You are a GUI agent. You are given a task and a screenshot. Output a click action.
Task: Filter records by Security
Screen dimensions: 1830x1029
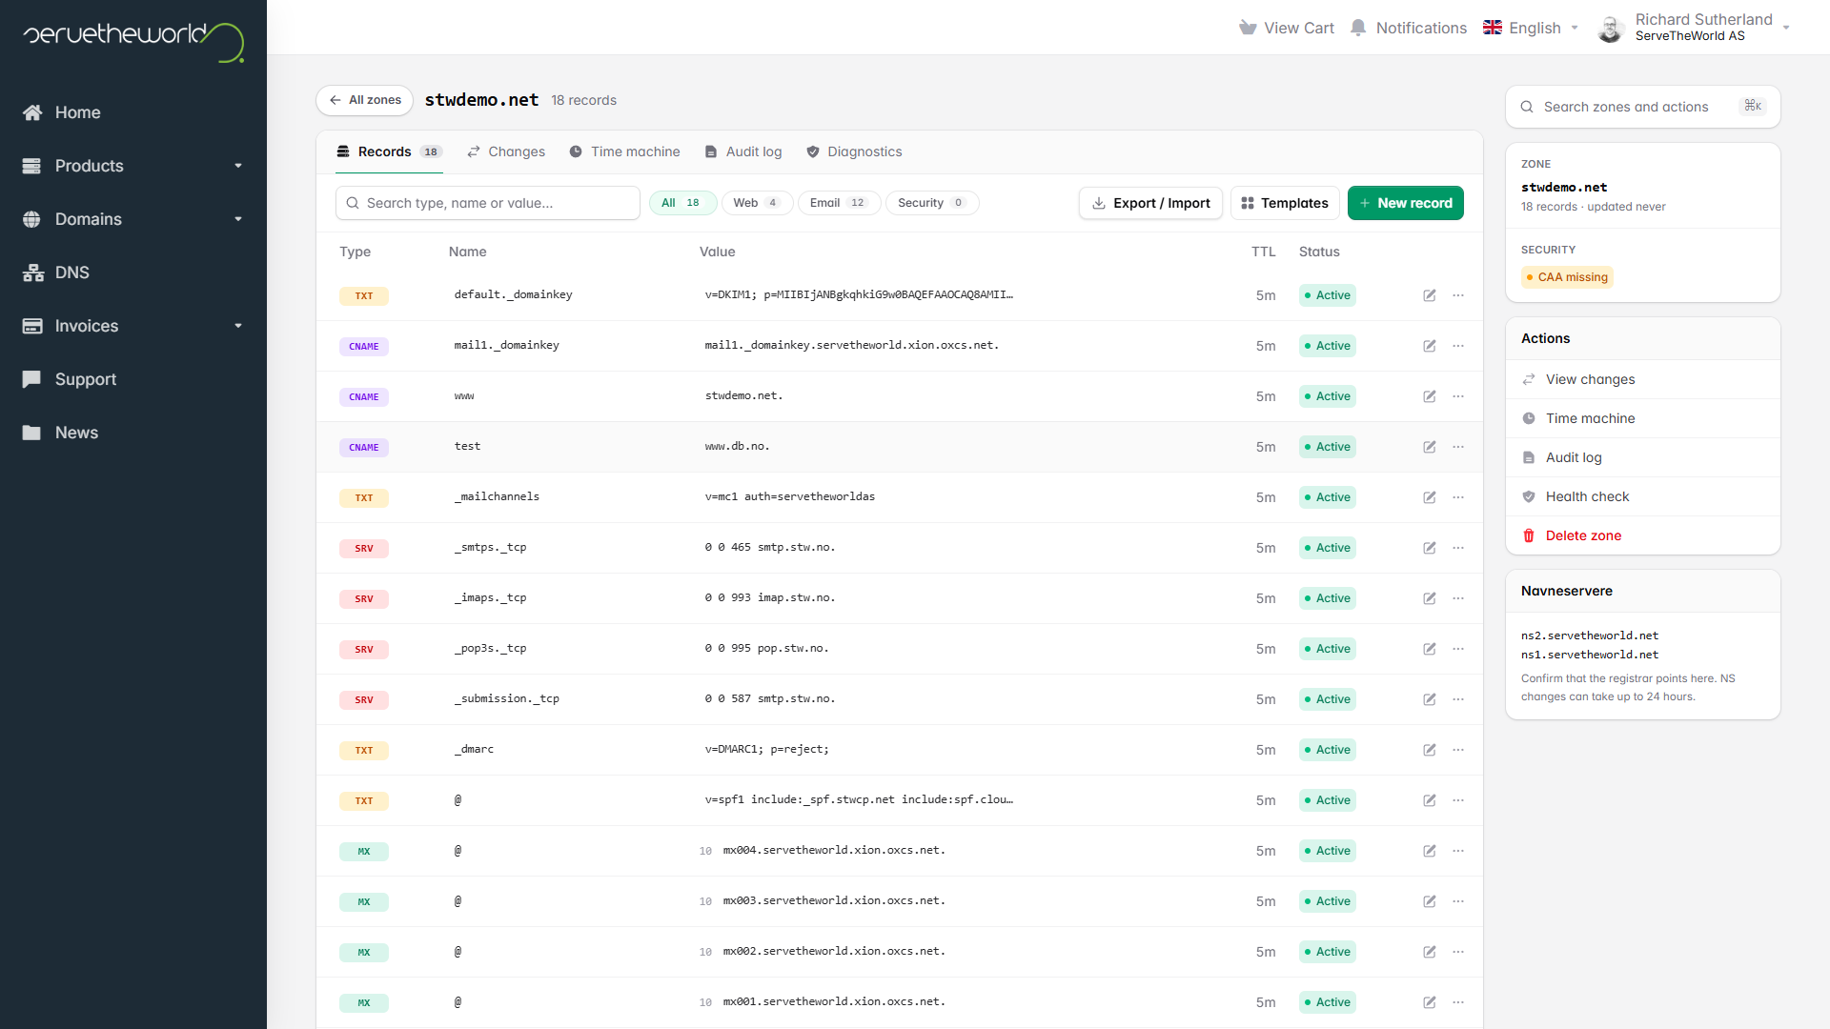[x=932, y=203]
